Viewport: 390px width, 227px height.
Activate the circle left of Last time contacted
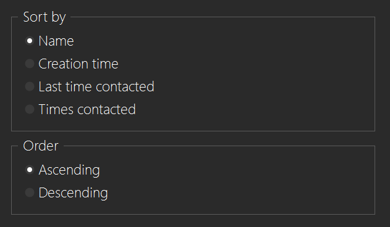30,86
